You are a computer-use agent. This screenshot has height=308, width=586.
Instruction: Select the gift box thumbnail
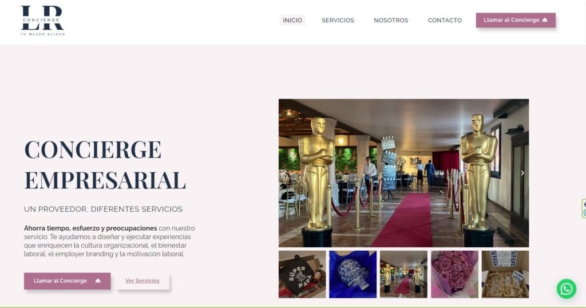(505, 274)
